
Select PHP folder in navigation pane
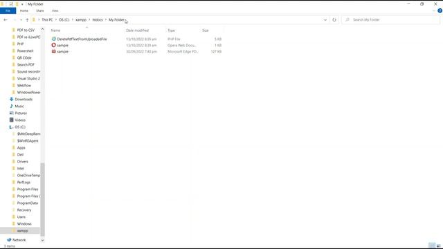point(20,44)
